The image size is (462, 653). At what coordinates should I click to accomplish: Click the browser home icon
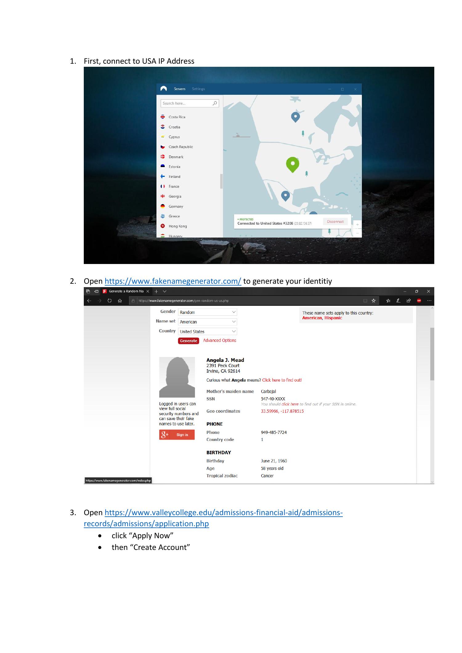(120, 301)
